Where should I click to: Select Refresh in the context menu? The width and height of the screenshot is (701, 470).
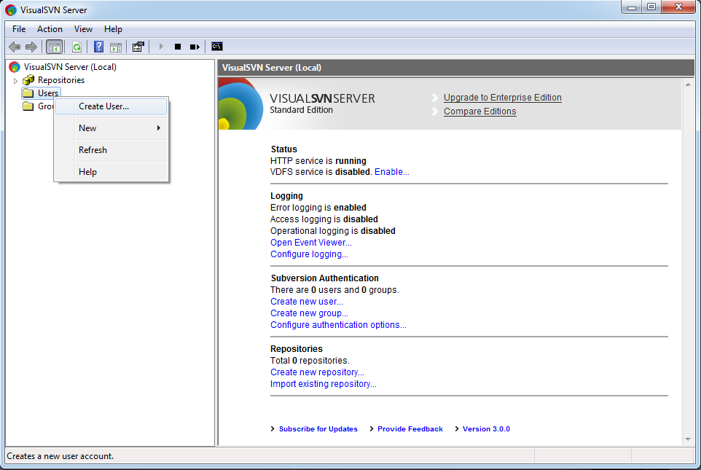pyautogui.click(x=111, y=150)
